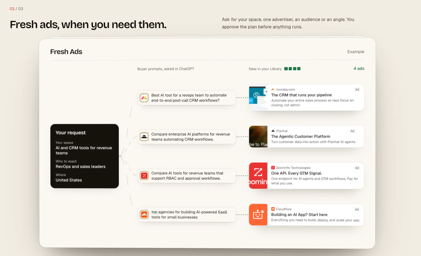Select the small Planhat logo in the ad card
Viewport: 421px width, 256px height.
273,131
